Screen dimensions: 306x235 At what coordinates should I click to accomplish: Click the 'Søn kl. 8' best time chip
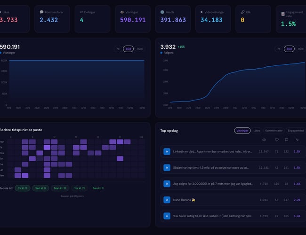coord(40,188)
